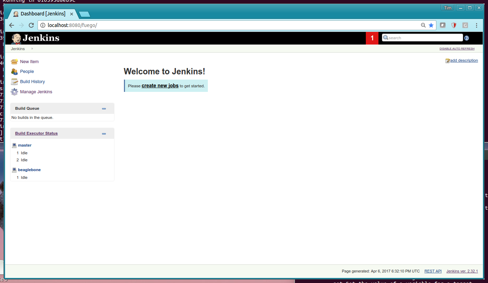Click the 'No builds in the queue.' text

[x=32, y=117]
